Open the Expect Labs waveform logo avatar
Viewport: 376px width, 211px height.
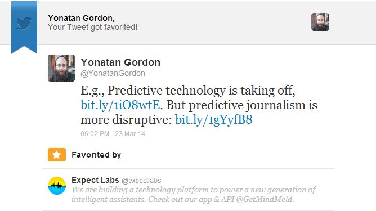(57, 186)
